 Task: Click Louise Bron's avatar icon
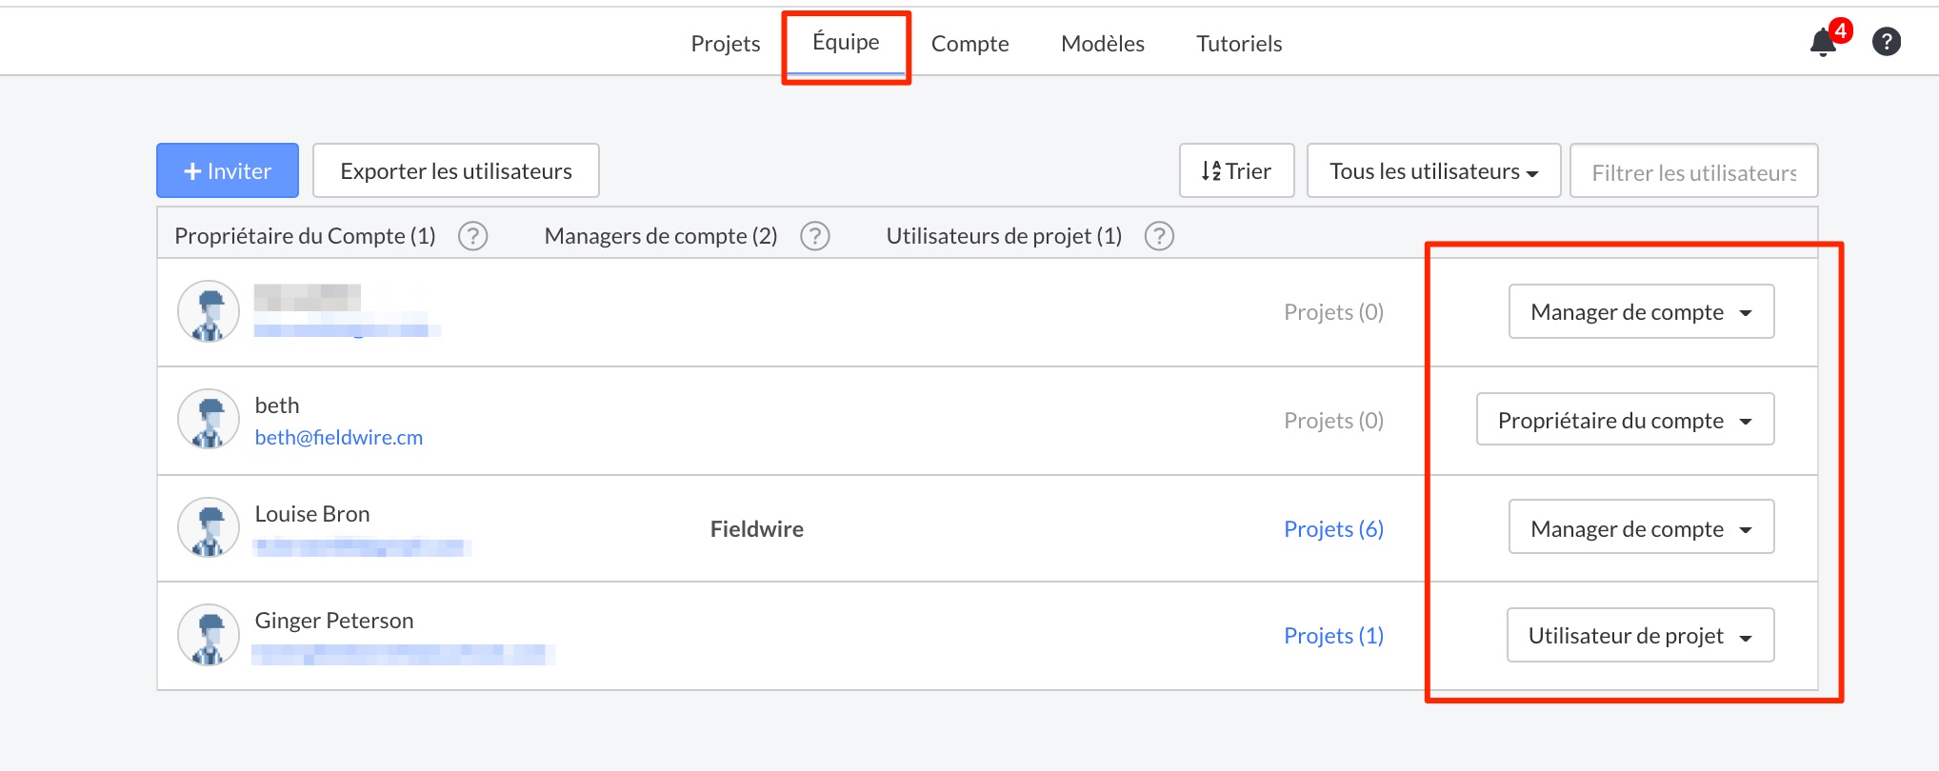tap(208, 528)
